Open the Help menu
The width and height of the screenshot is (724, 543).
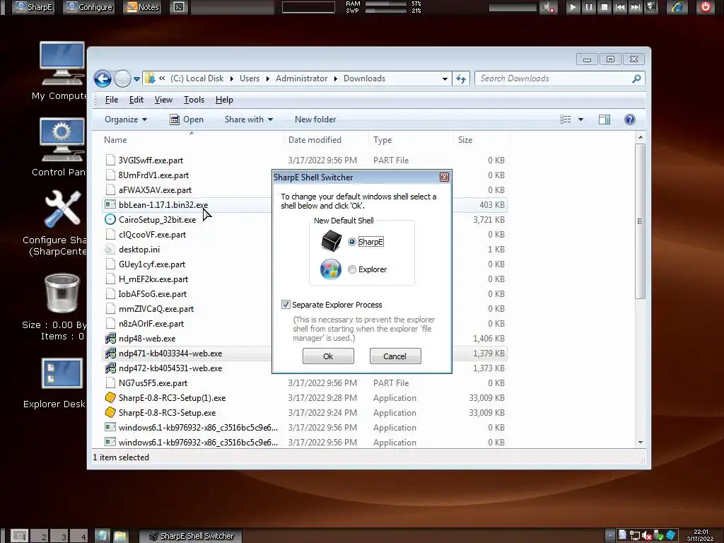224,100
